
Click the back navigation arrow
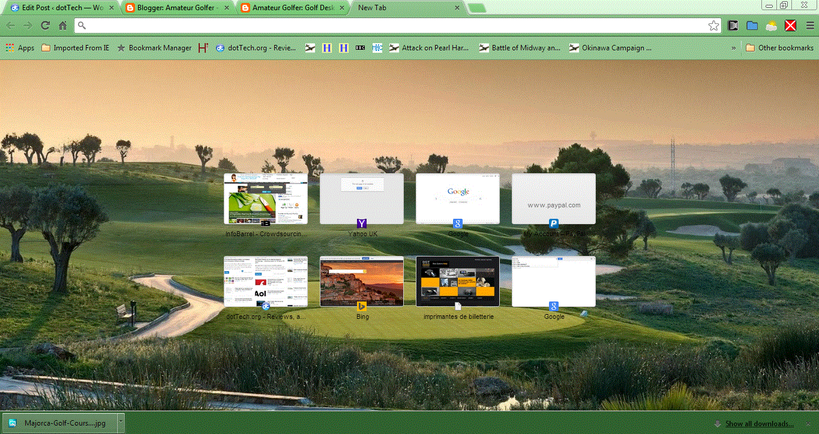(x=11, y=26)
